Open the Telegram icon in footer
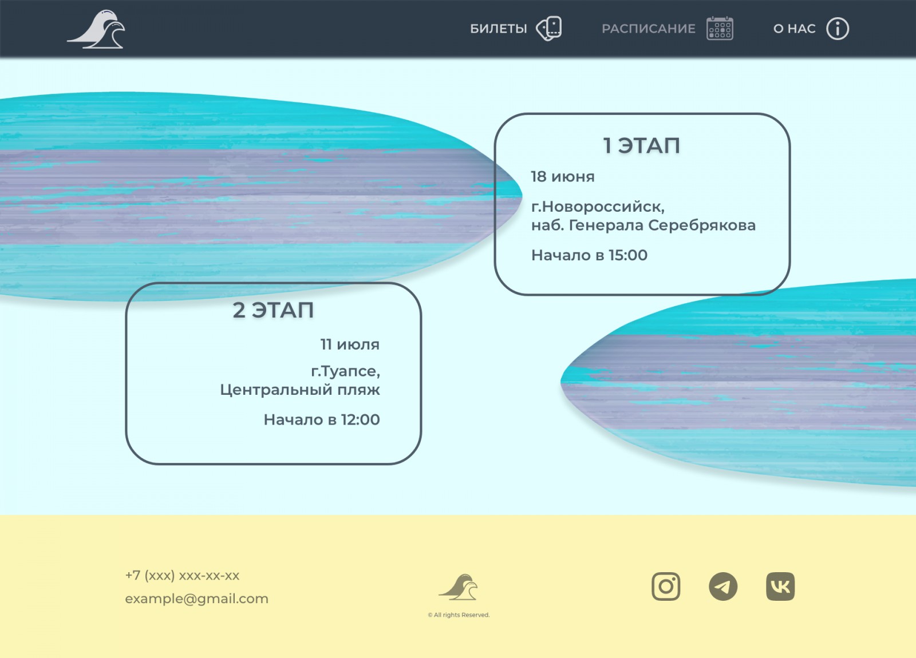 (723, 586)
